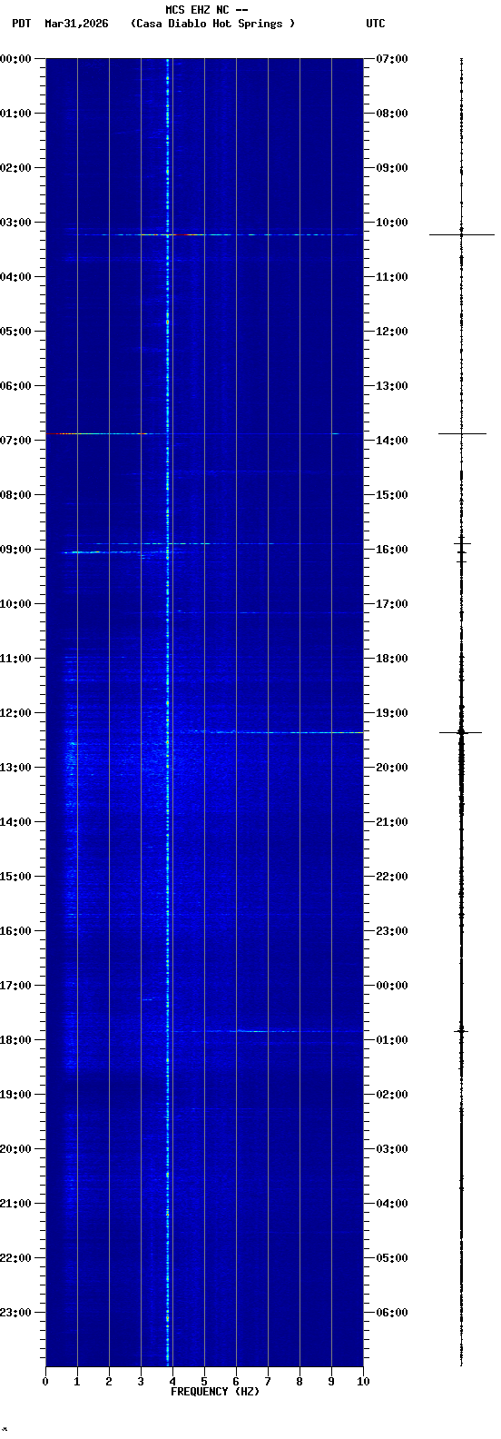Click the 23:00 PDT time label

tap(15, 1313)
